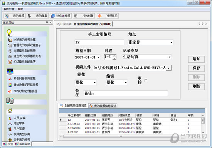Sort by 手工索引号 column header
Image resolution: width=212 pixels, height=148 pixels.
pyautogui.click(x=76, y=115)
